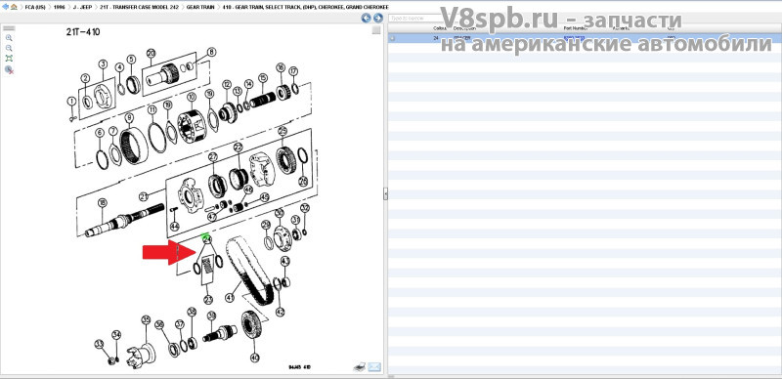This screenshot has height=379, width=782.
Task: Select the highlighted row for item 24
Action: click(x=585, y=38)
